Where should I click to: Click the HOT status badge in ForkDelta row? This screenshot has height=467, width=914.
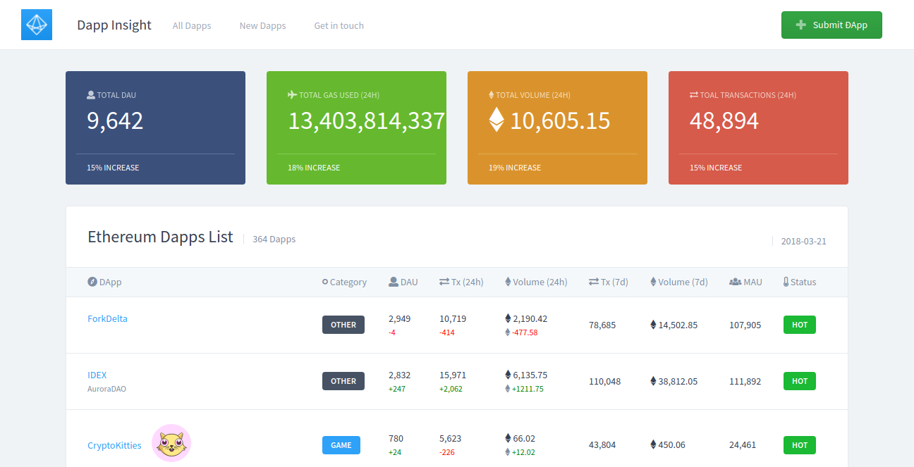800,325
